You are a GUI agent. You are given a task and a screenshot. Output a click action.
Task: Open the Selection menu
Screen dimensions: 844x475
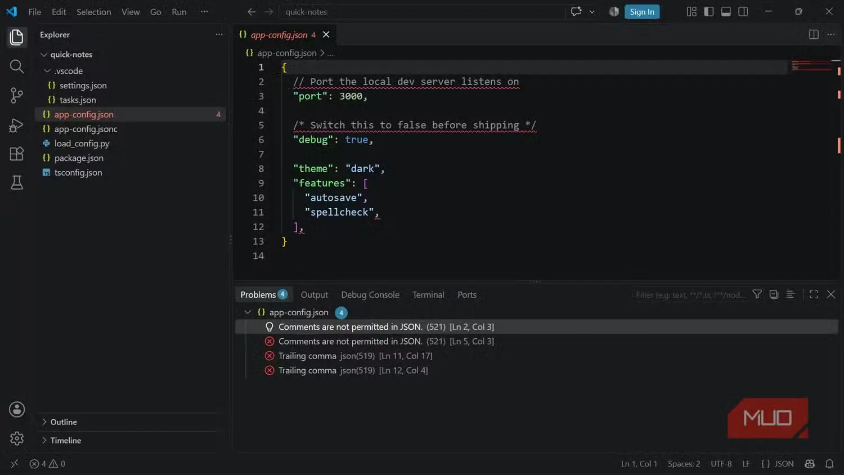[x=93, y=12]
